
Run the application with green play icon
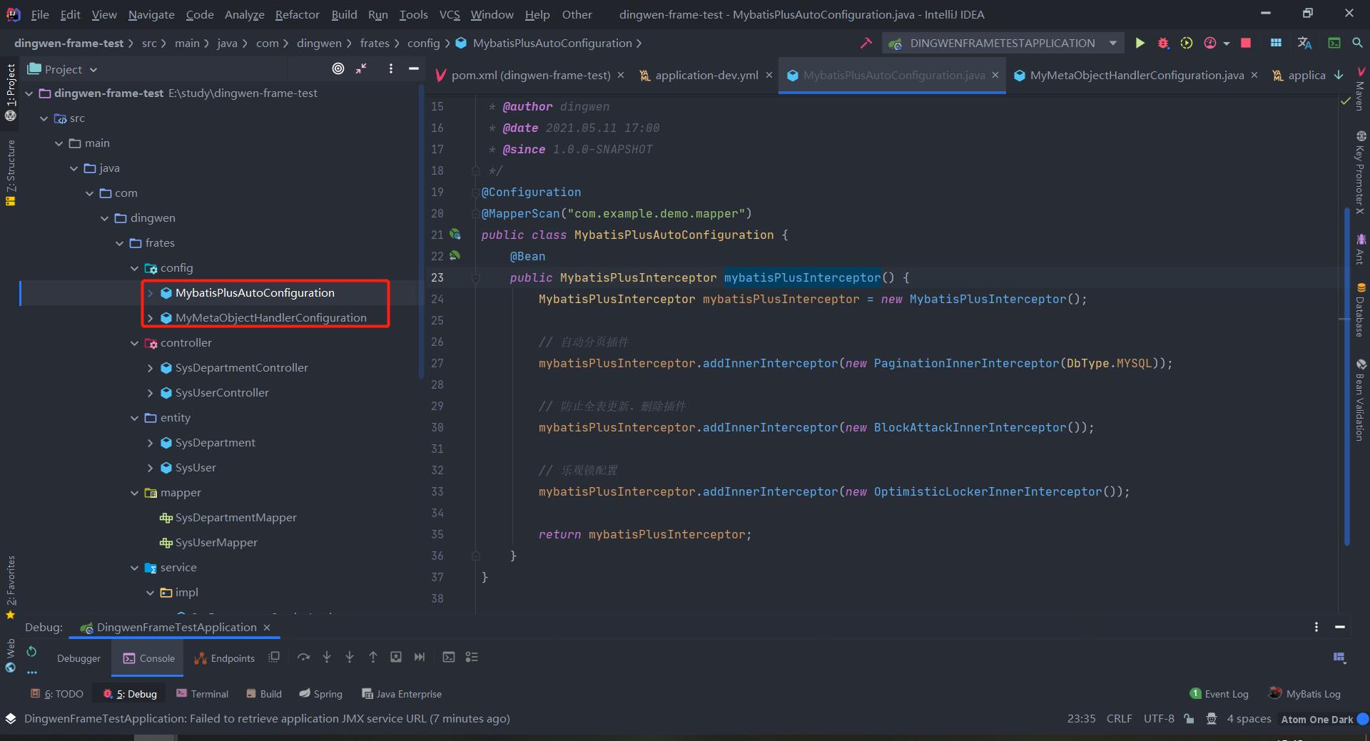click(1140, 44)
